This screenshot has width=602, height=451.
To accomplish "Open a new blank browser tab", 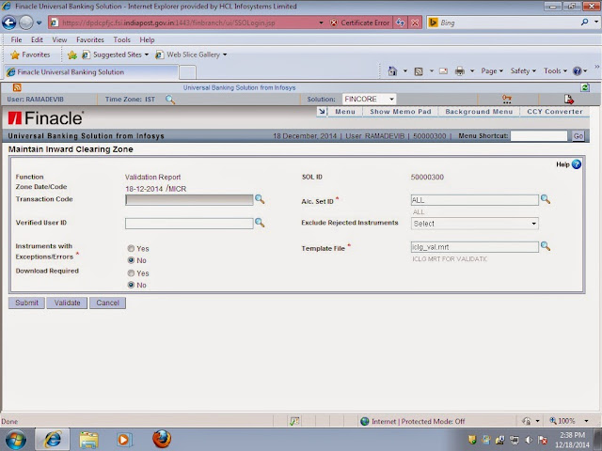I will [x=188, y=72].
